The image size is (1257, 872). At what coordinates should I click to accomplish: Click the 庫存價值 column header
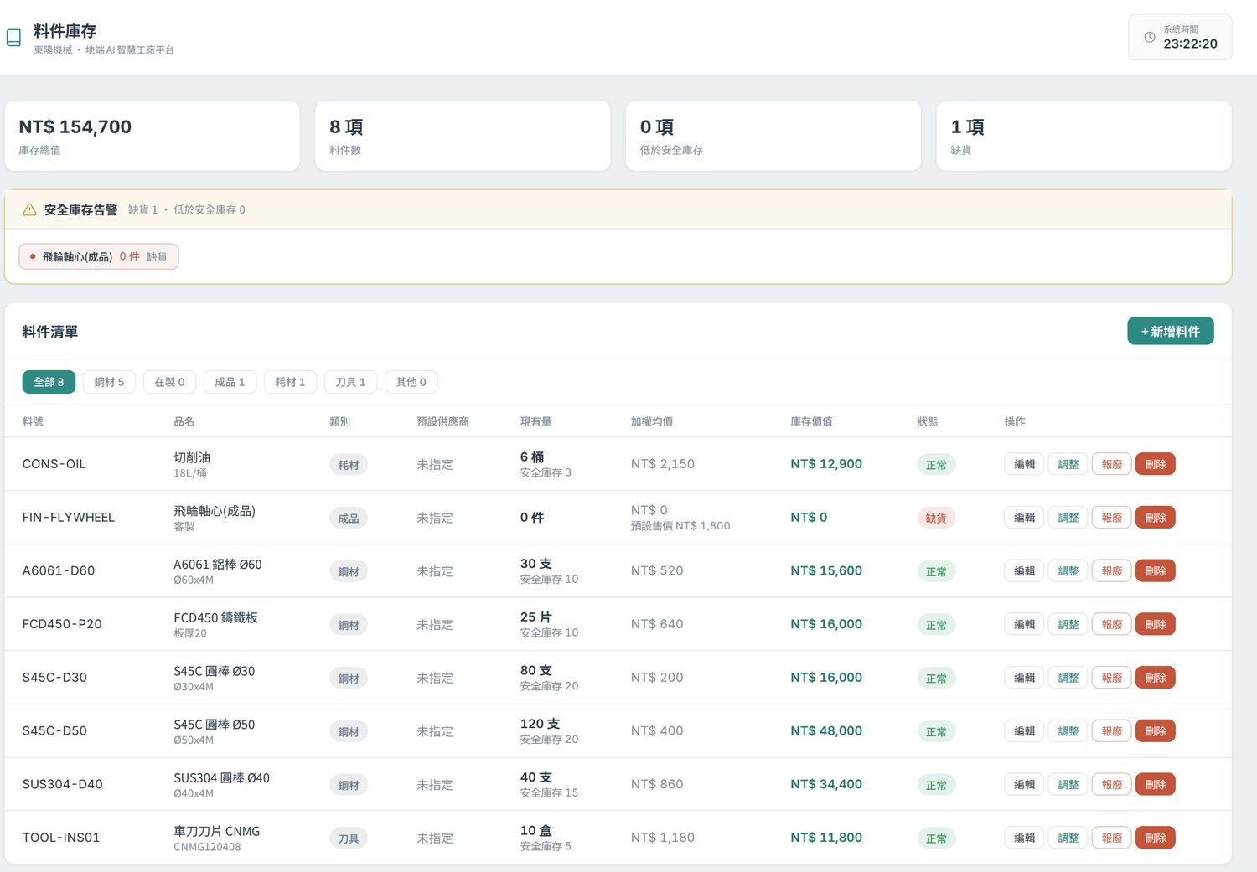click(811, 421)
